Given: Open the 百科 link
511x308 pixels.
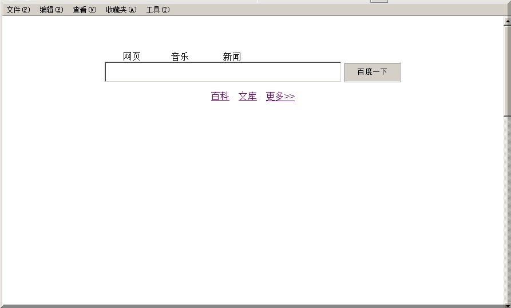Looking at the screenshot, I should coord(220,96).
